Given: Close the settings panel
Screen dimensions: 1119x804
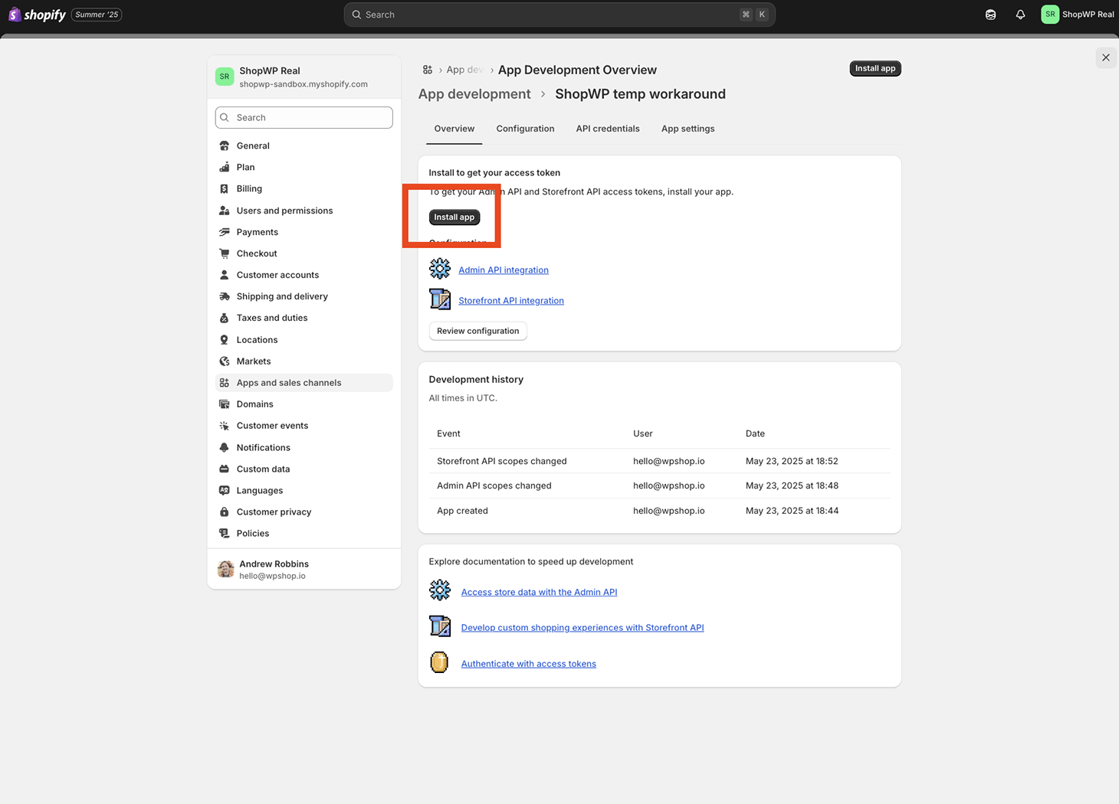Looking at the screenshot, I should tap(1105, 57).
